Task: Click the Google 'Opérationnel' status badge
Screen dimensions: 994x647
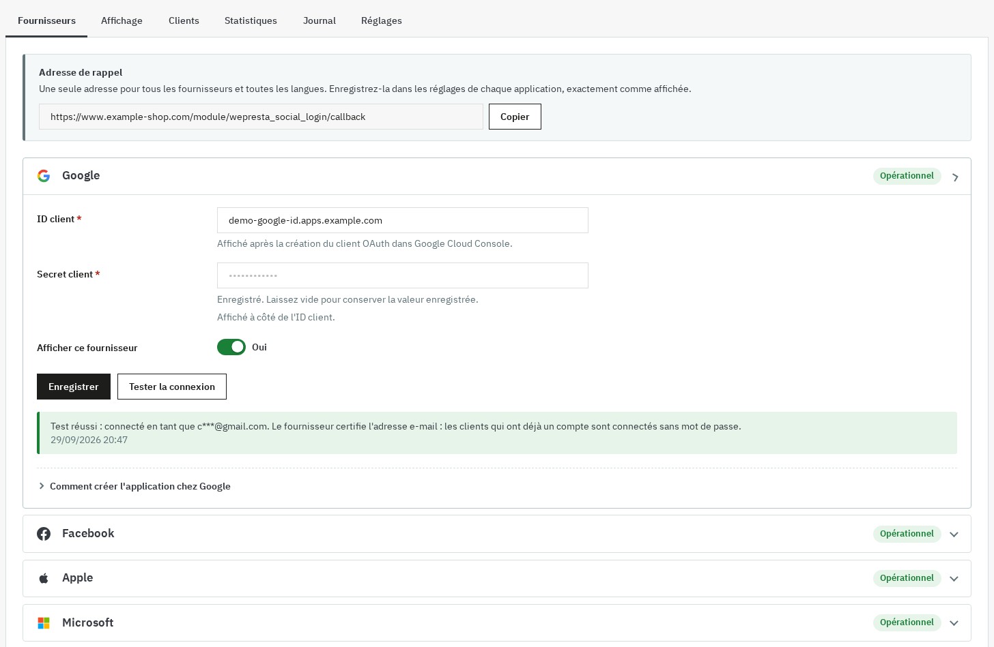Action: click(907, 176)
